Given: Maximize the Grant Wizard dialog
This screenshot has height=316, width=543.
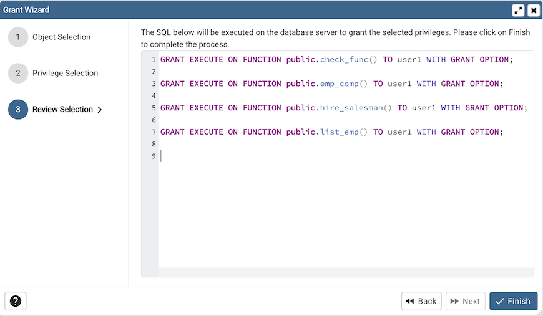Looking at the screenshot, I should pyautogui.click(x=518, y=10).
